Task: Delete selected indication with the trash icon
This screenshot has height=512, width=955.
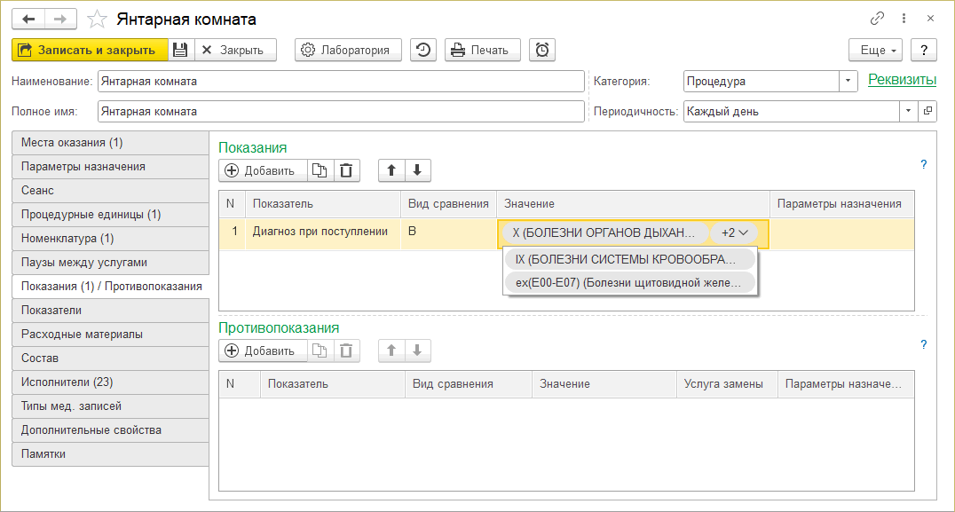Action: click(346, 170)
